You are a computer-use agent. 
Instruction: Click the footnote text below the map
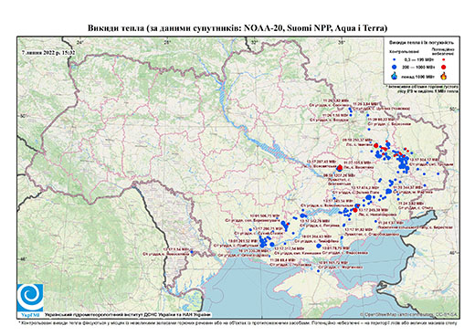tap(237, 322)
